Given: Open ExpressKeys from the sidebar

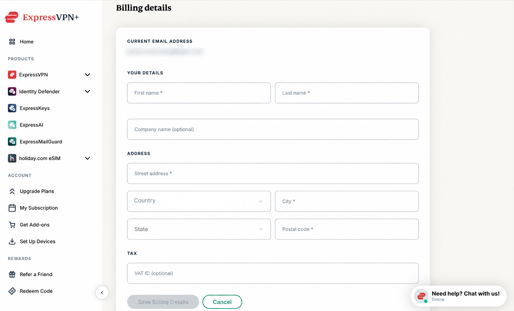Looking at the screenshot, I should [x=35, y=108].
